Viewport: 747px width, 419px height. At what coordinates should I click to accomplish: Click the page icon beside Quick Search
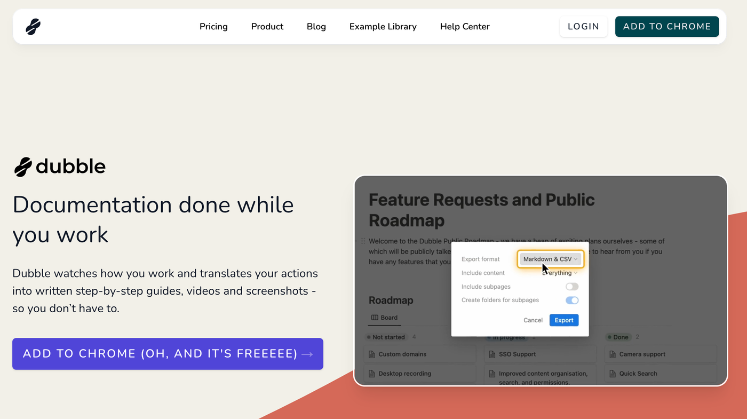pos(612,374)
